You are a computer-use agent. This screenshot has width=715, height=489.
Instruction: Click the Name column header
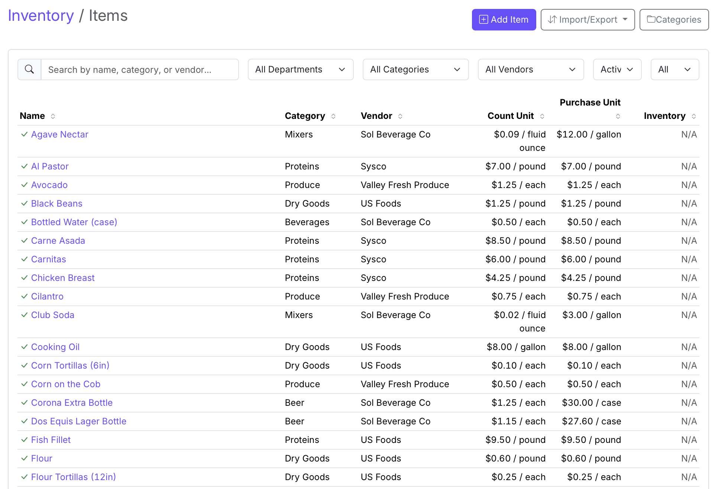click(32, 116)
